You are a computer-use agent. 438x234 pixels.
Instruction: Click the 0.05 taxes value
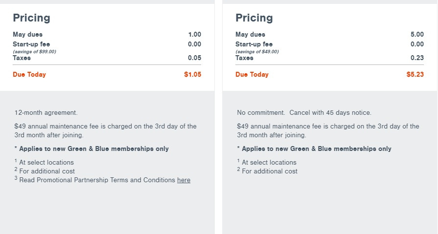click(x=194, y=58)
